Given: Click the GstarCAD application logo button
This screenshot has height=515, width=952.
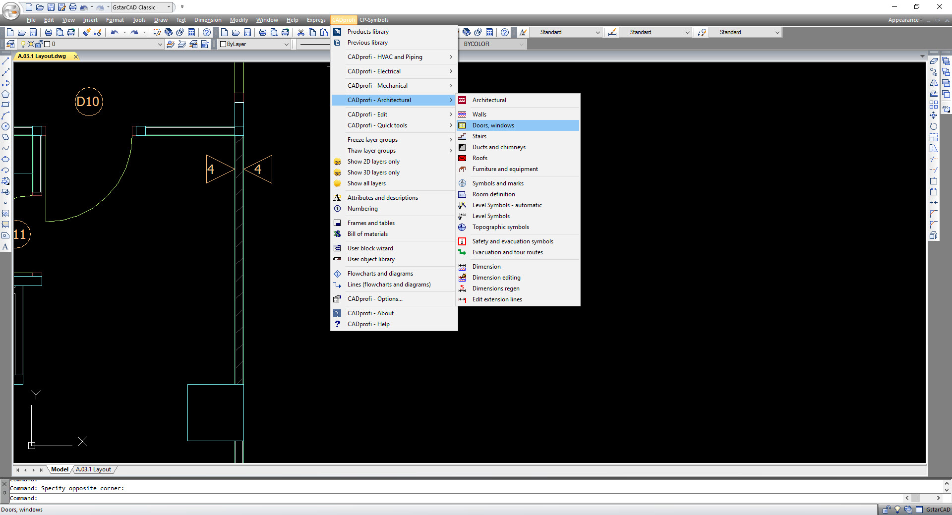Looking at the screenshot, I should (11, 10).
